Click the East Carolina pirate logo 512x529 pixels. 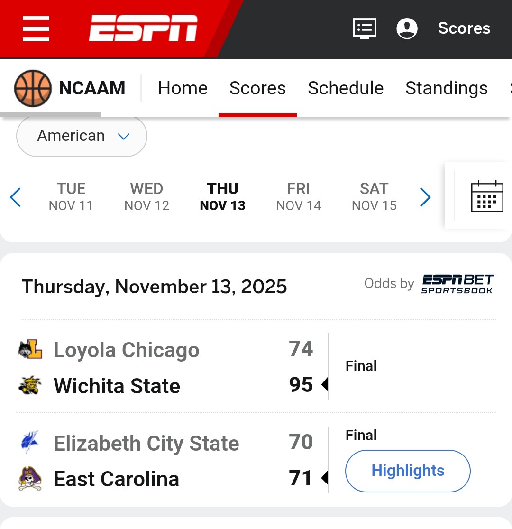30,479
